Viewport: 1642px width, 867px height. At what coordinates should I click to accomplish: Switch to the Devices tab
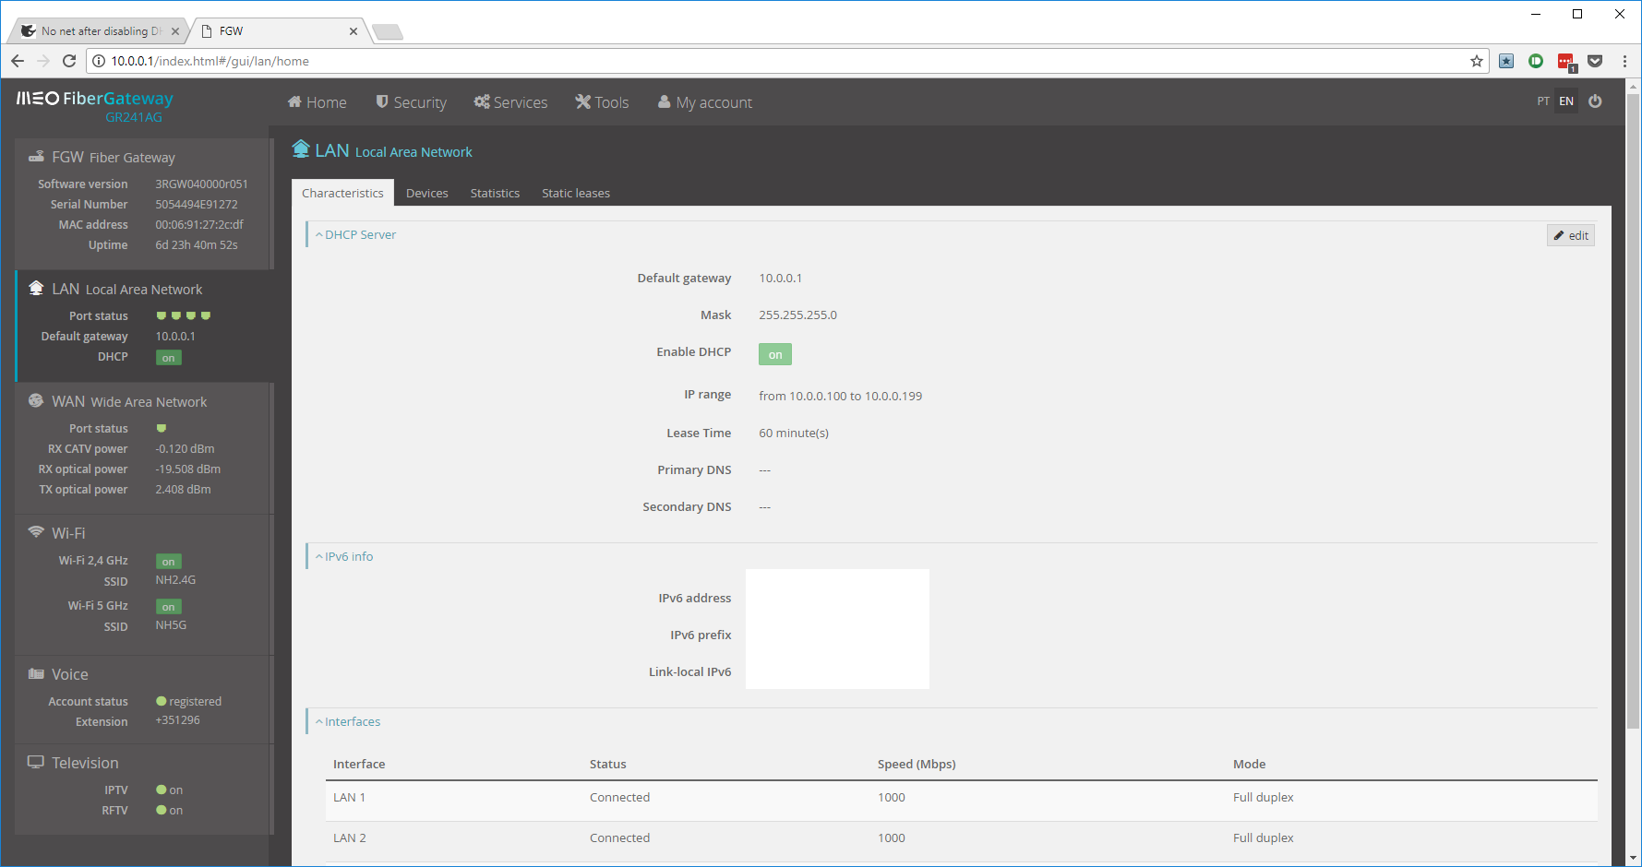(x=426, y=193)
